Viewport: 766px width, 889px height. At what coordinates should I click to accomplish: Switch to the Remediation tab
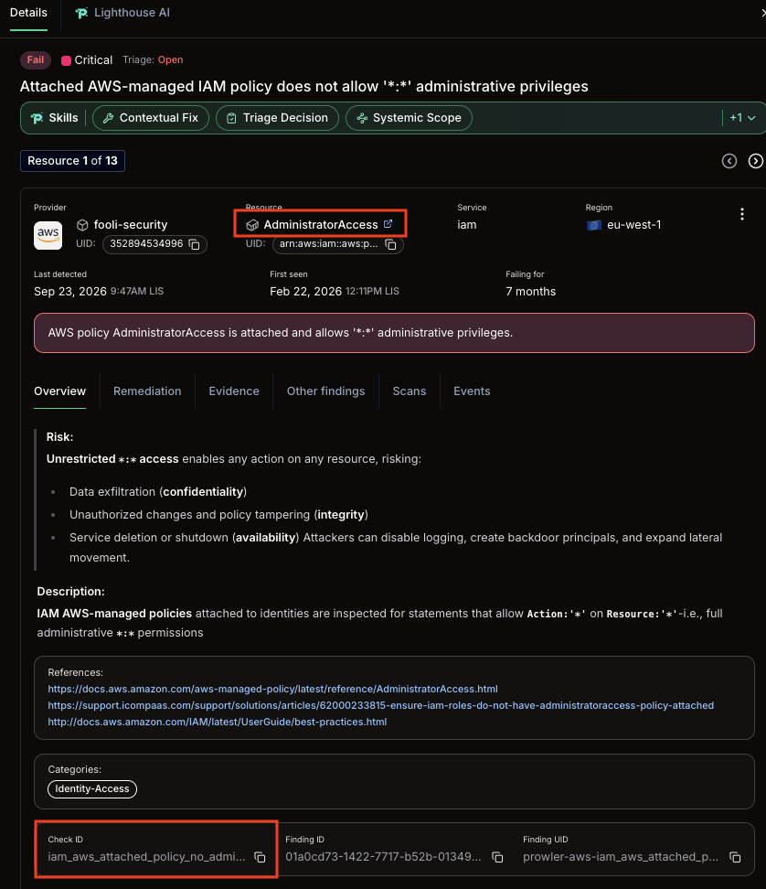147,391
